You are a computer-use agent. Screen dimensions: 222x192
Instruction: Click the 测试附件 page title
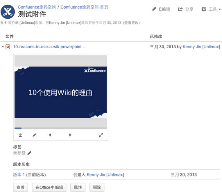[x=32, y=14]
